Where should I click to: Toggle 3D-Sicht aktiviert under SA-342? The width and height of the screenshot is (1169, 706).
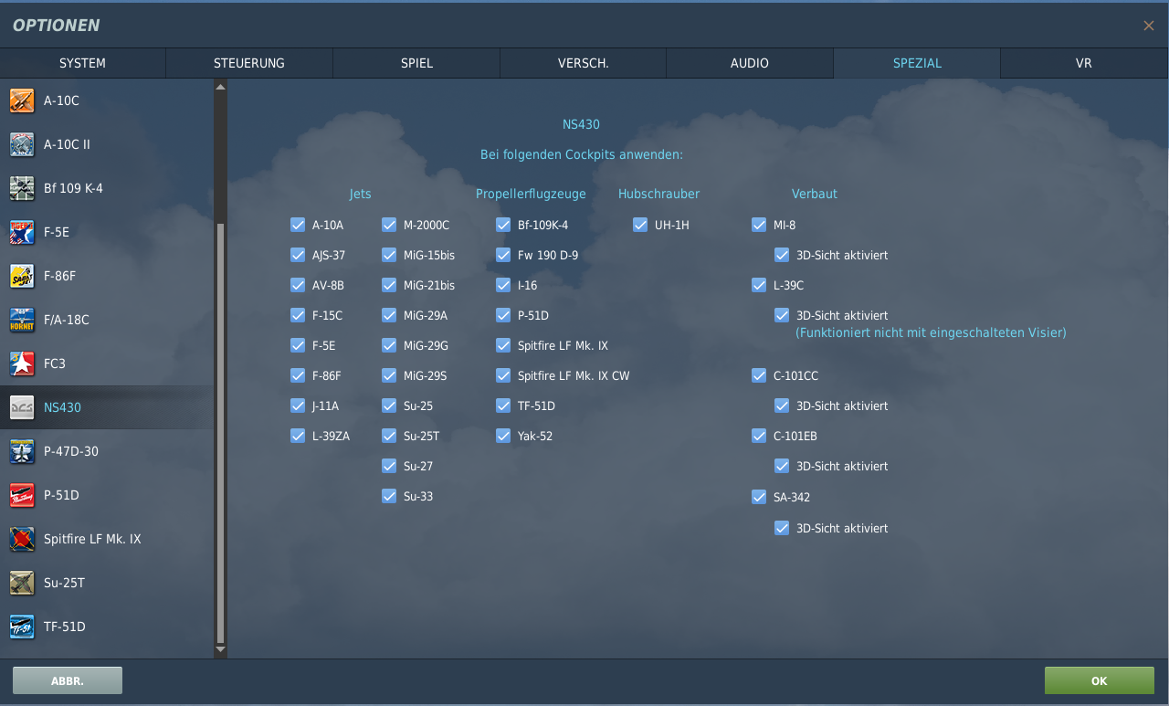(x=782, y=528)
